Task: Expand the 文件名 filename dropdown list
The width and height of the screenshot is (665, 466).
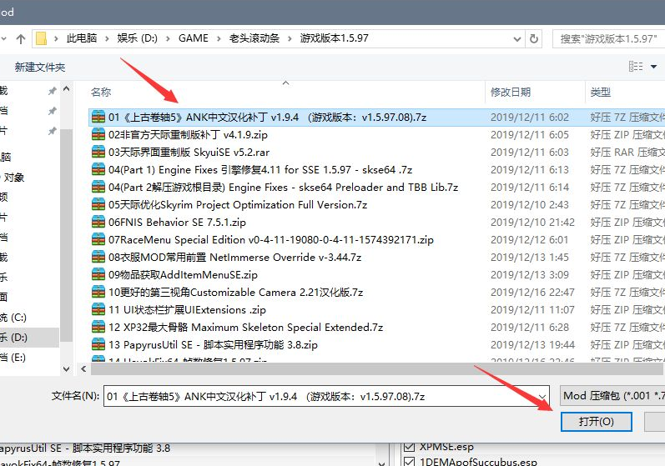Action: pos(542,397)
